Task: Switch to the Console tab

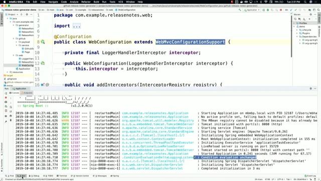Action: coord(14,93)
